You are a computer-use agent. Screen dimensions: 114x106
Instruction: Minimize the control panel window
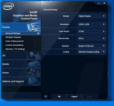click(99, 3)
